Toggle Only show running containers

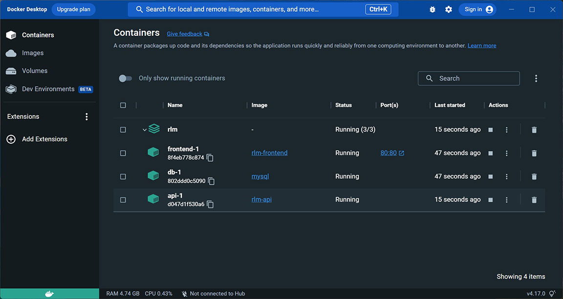coord(125,78)
